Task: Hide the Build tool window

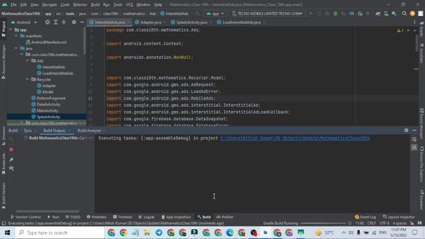Action: click(414, 130)
